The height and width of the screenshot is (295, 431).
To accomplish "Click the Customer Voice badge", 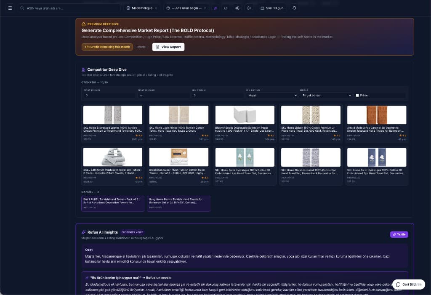I will [x=132, y=232].
